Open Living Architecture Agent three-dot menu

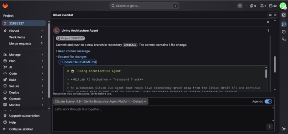pos(268,31)
